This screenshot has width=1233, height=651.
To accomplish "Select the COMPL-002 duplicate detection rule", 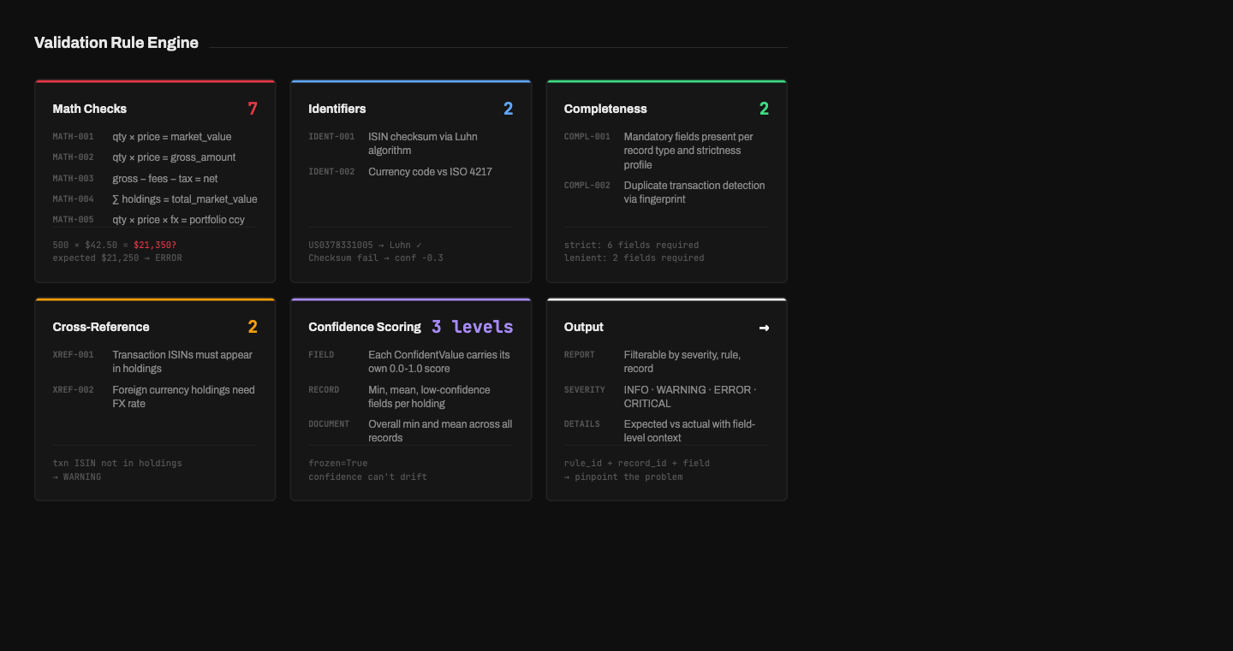I will click(587, 185).
